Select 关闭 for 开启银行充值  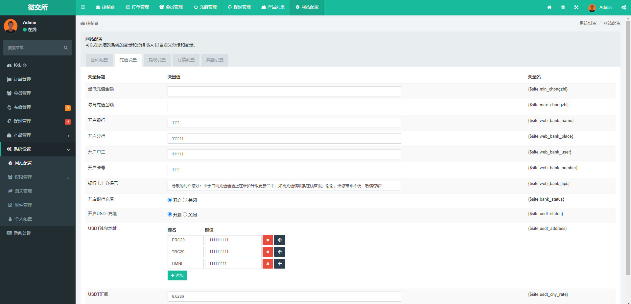[185, 200]
